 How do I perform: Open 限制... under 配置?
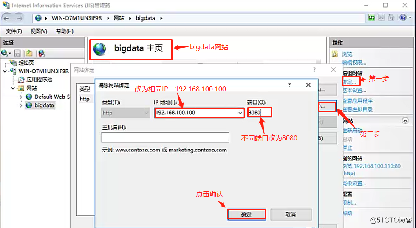(350, 203)
